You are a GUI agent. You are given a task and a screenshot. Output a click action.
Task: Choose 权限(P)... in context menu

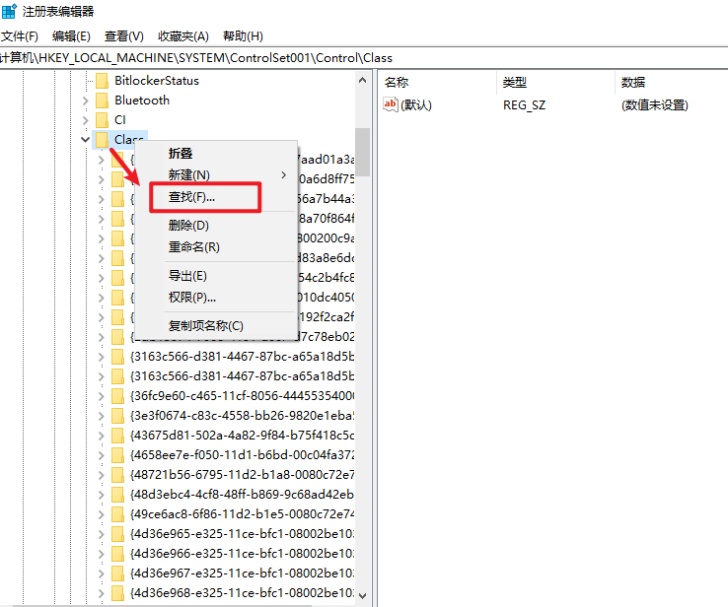click(192, 298)
